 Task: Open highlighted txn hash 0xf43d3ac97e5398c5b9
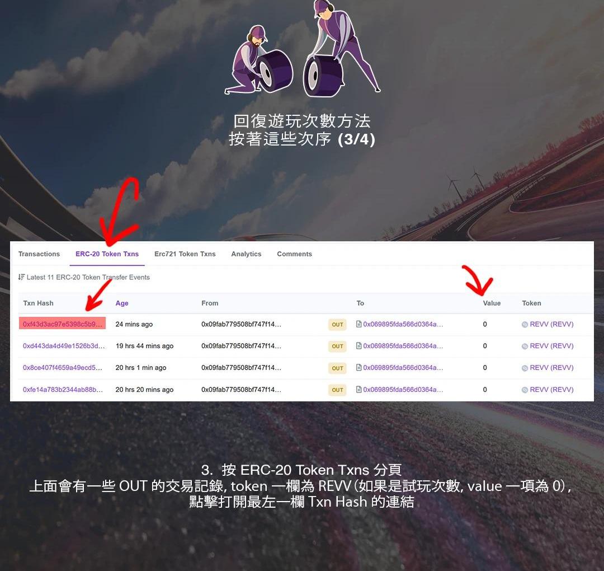[x=63, y=324]
